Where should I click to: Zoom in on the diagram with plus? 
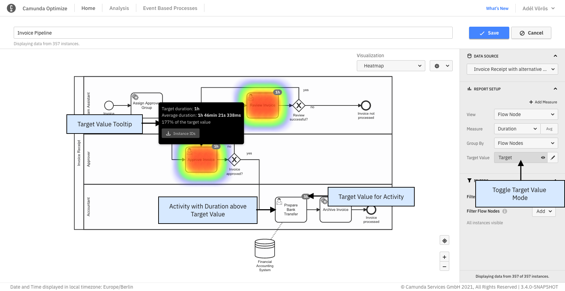point(444,257)
